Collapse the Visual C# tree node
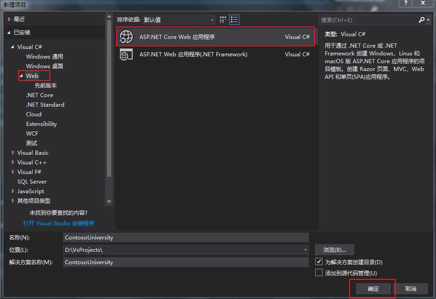Viewport: 436px width, 299px height. tap(12, 47)
